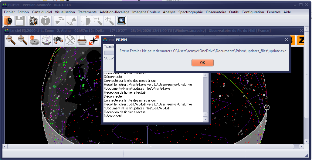
Task: Click the printer icon on sky map toolbar
Action: [82, 40]
